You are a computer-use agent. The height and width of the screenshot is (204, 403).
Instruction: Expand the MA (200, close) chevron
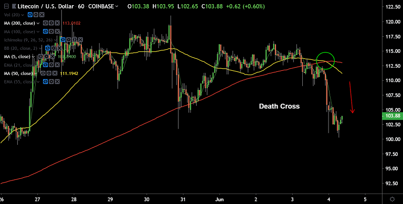pos(38,24)
